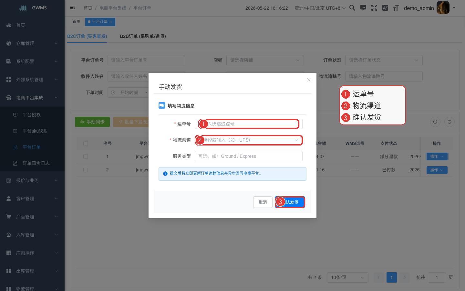
Task: Click the table refresh round icon
Action: click(449, 122)
